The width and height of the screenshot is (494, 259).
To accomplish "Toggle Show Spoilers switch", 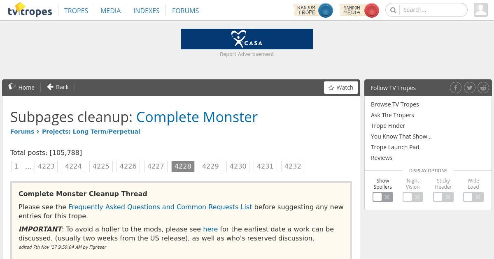I will click(383, 197).
